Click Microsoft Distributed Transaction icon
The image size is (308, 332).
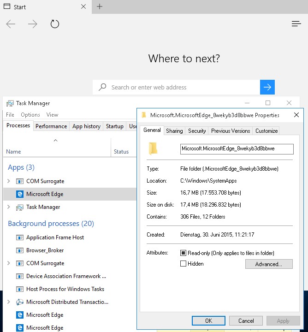point(20,302)
